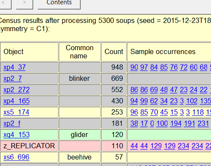Click sample occurrence 69 in xp2_272 row
Image resolution: width=211 pixels, height=166 pixels.
click(x=154, y=90)
